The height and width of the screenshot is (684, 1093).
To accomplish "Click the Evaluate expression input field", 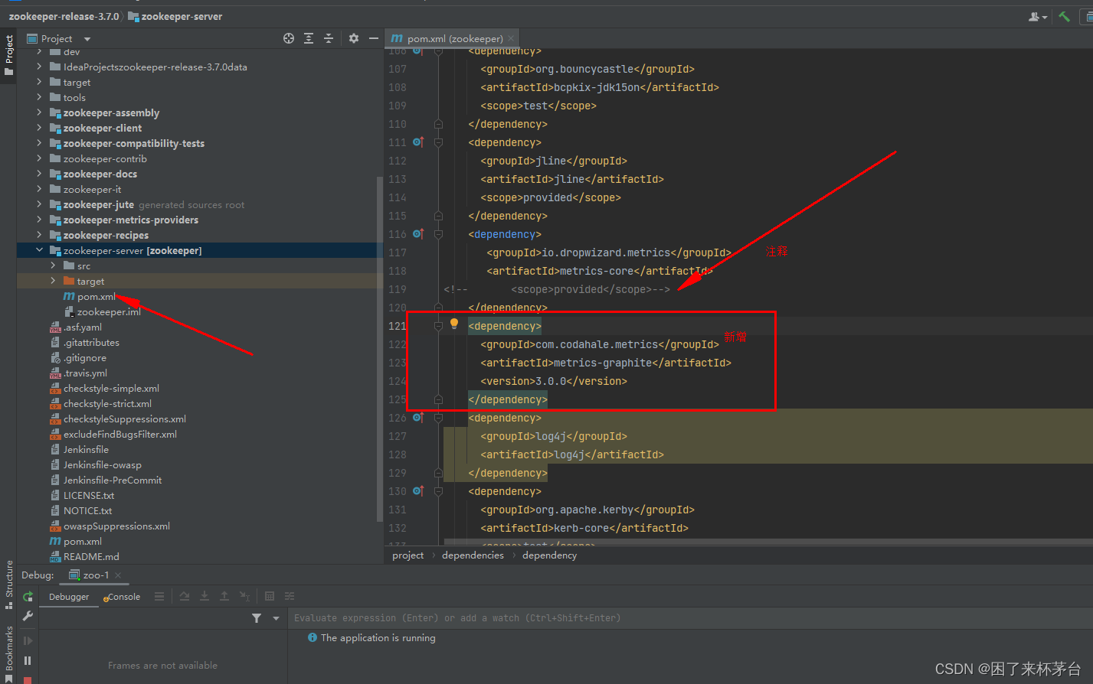I will coord(689,618).
